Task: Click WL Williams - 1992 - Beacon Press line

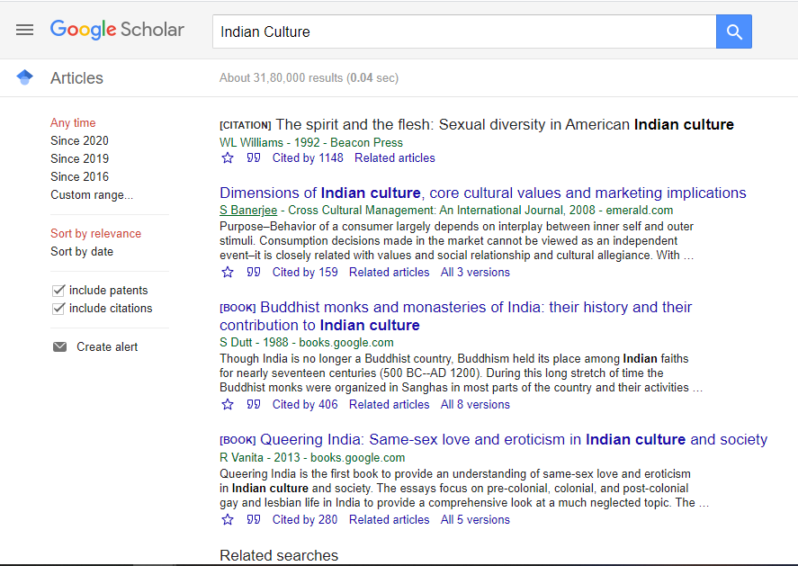Action: (311, 142)
